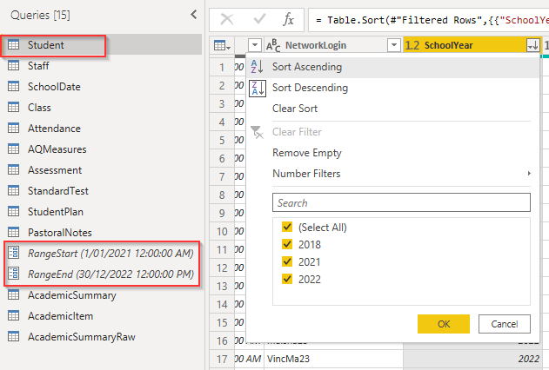Open the table menu dropdown in grid corner
Viewport: 549px width, 370px height.
click(222, 45)
